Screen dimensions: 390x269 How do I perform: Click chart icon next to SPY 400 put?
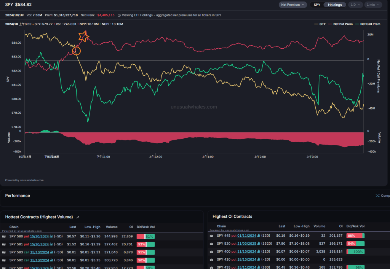pyautogui.click(x=259, y=251)
